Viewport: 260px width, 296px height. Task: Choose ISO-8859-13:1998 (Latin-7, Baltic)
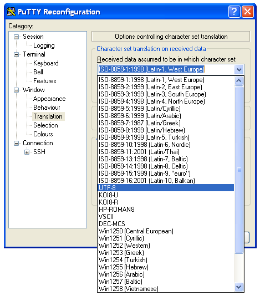click(x=166, y=159)
